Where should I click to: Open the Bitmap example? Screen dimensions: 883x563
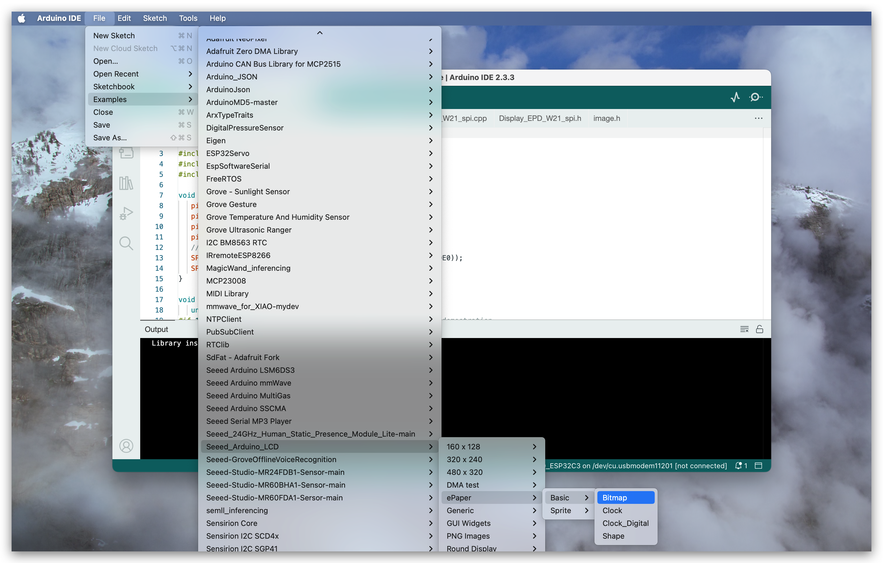(625, 498)
